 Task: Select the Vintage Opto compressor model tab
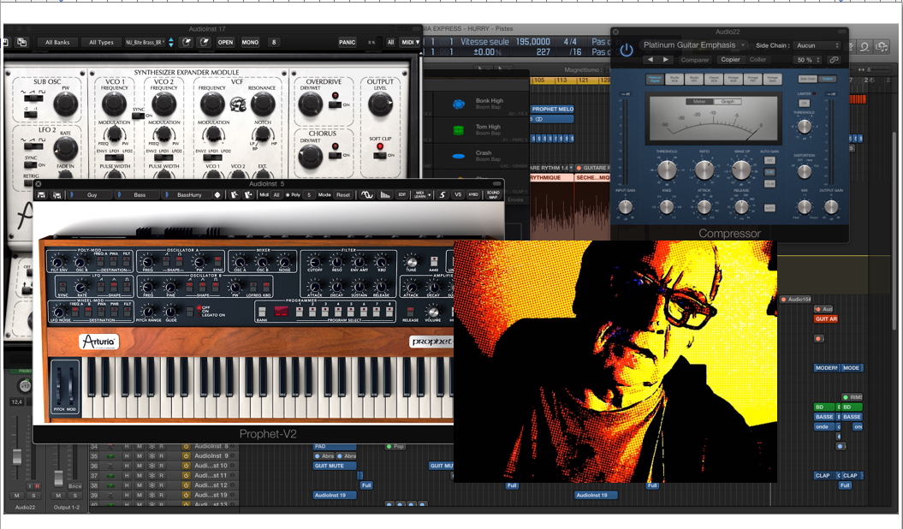[x=772, y=80]
